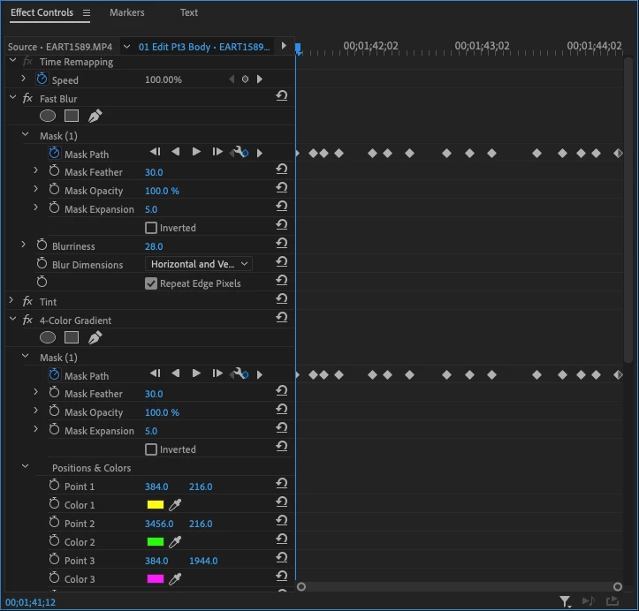Create ellipse mask under Fast Blur
Viewport: 639px width, 611px height.
(48, 116)
